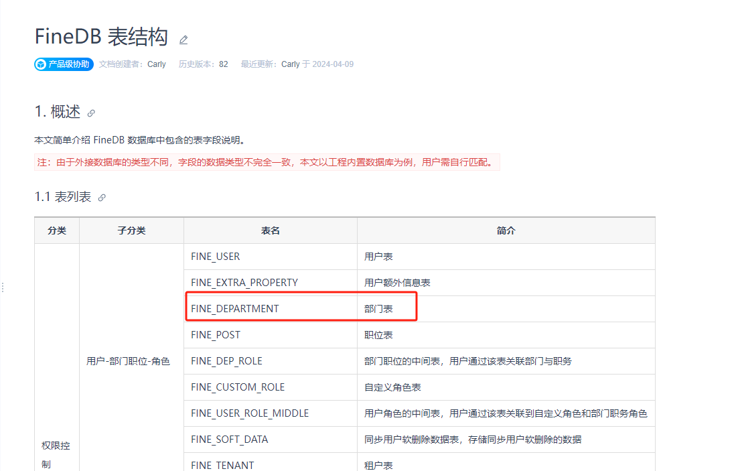The image size is (742, 471).
Task: Select the FINE_DEP_ROLE table name cell
Action: click(270, 361)
